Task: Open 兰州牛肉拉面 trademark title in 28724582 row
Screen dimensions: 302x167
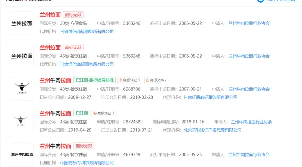Action: pyautogui.click(x=55, y=113)
